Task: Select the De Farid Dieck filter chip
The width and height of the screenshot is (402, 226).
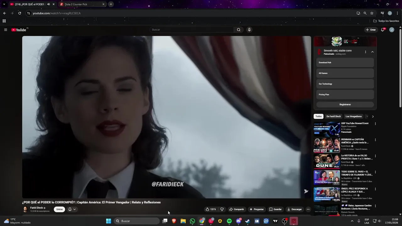Action: [x=334, y=116]
